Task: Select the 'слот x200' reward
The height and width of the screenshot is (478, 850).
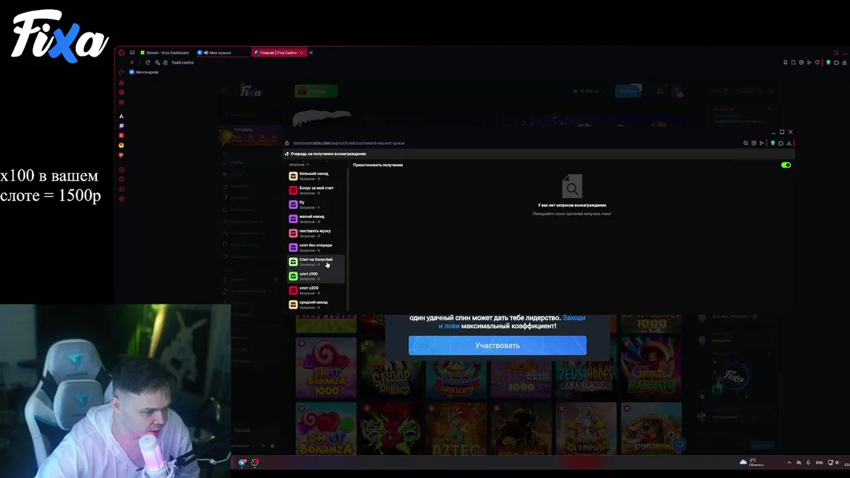Action: pyautogui.click(x=316, y=290)
